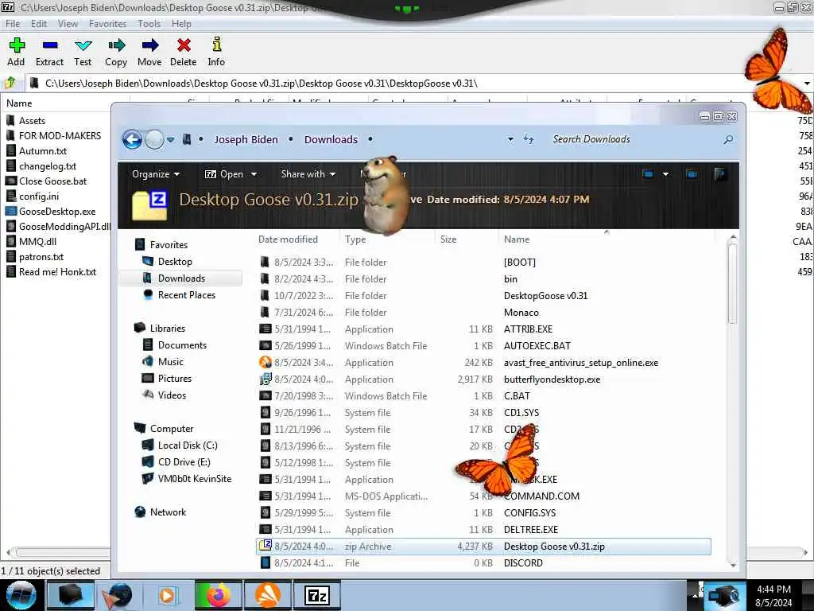814x611 pixels.
Task: Open the dropdown arrow next to Open
Action: [254, 174]
